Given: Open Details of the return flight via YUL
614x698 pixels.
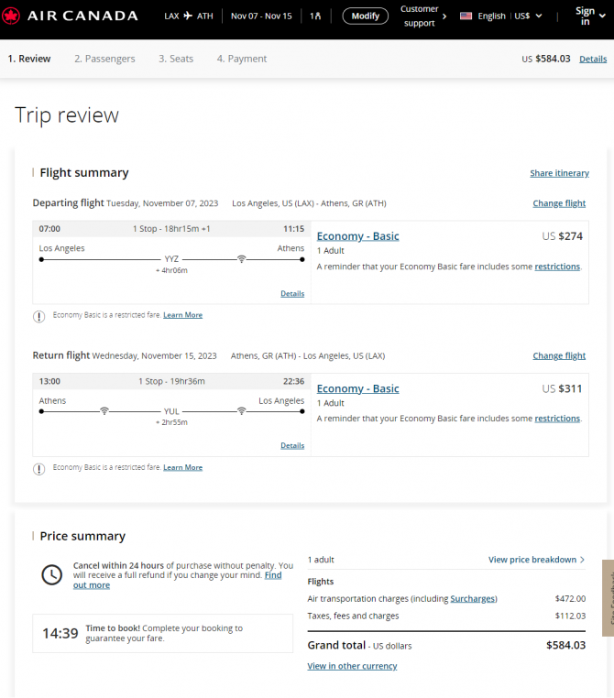Looking at the screenshot, I should coord(292,445).
